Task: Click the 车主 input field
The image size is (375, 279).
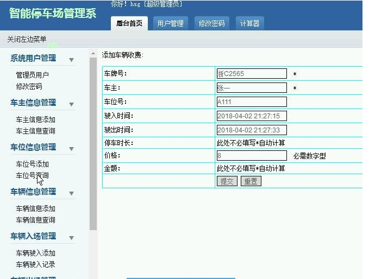Action: point(252,88)
